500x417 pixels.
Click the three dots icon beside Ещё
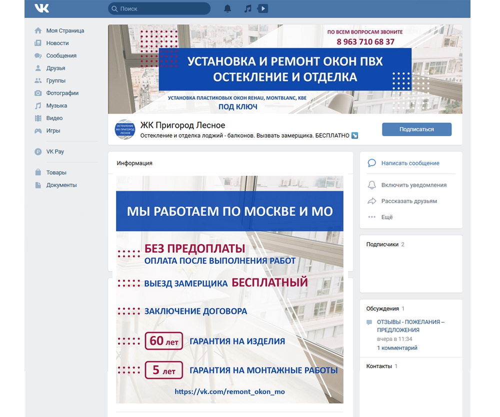[372, 217]
